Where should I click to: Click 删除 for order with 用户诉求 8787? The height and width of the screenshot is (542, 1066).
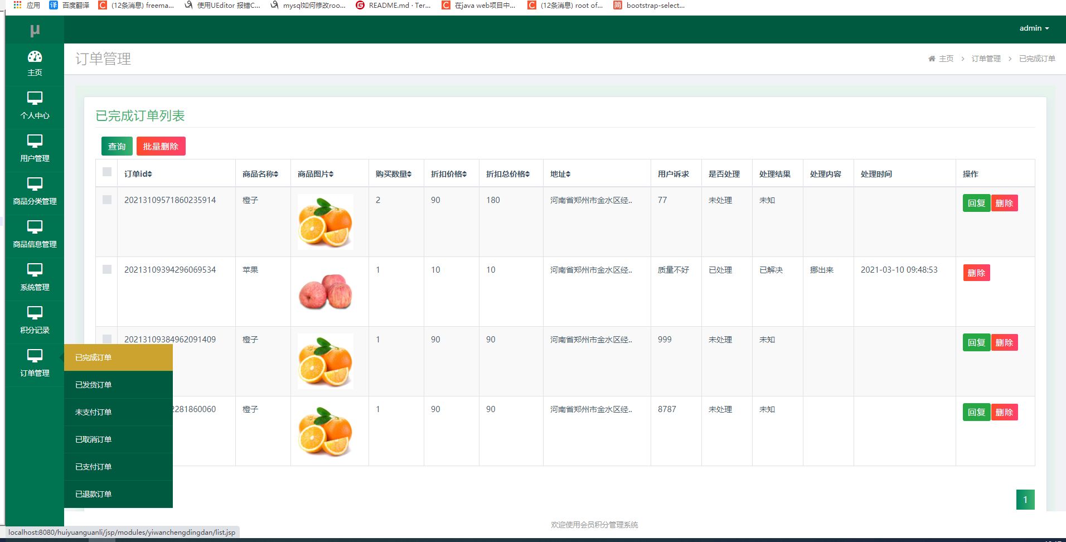[1004, 412]
